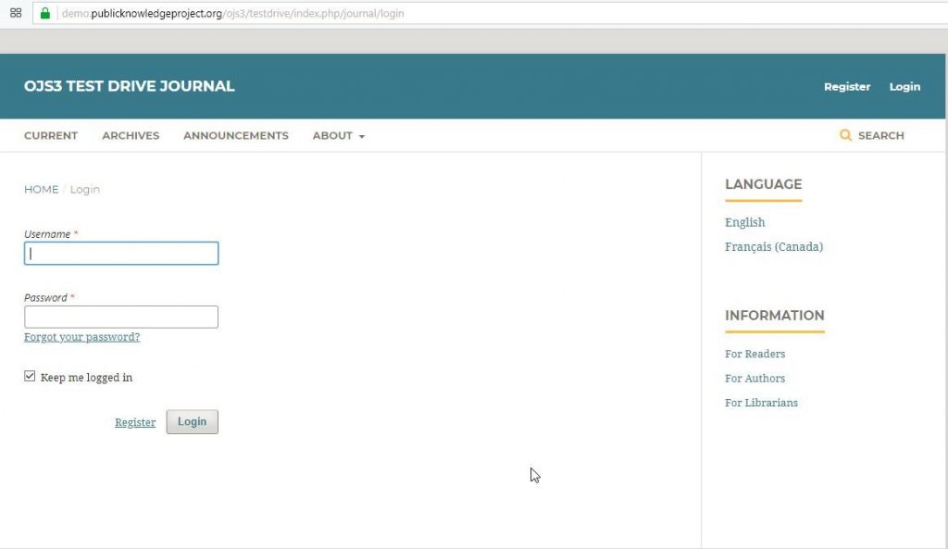Open the ARCHIVES section

pyautogui.click(x=130, y=135)
